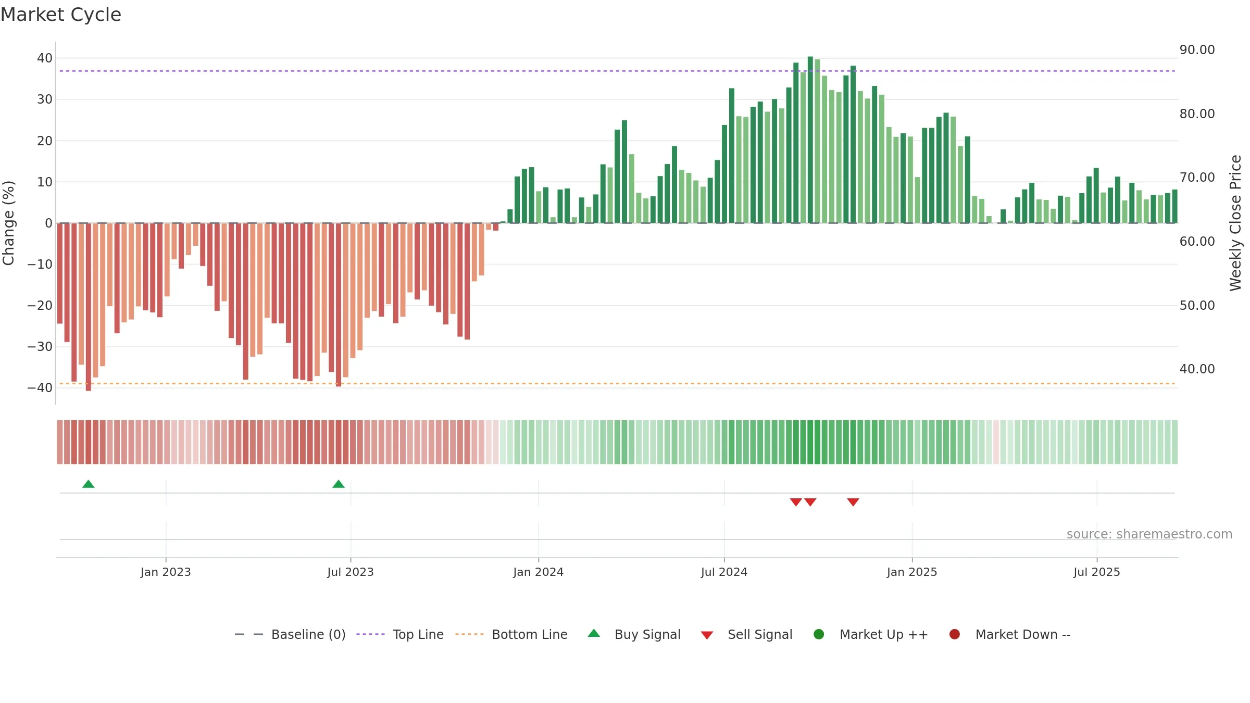Click the pink heatmap cell in early 2025
1250x703 pixels.
[x=996, y=442]
